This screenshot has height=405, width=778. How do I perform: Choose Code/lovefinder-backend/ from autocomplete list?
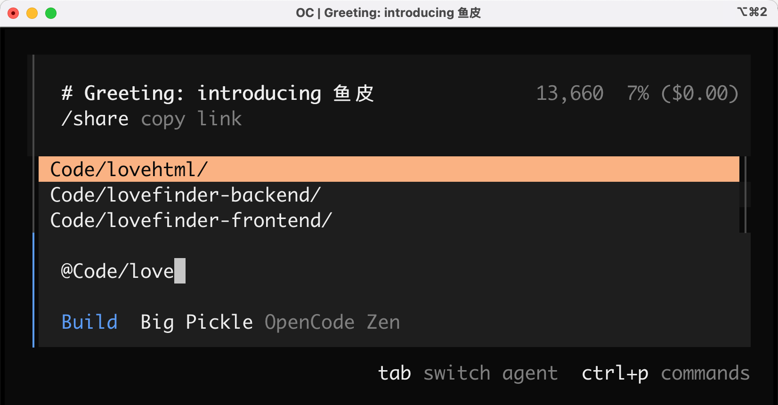click(185, 195)
